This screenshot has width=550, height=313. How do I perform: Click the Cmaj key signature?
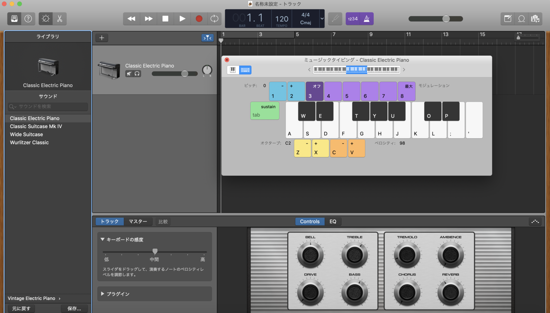(306, 22)
